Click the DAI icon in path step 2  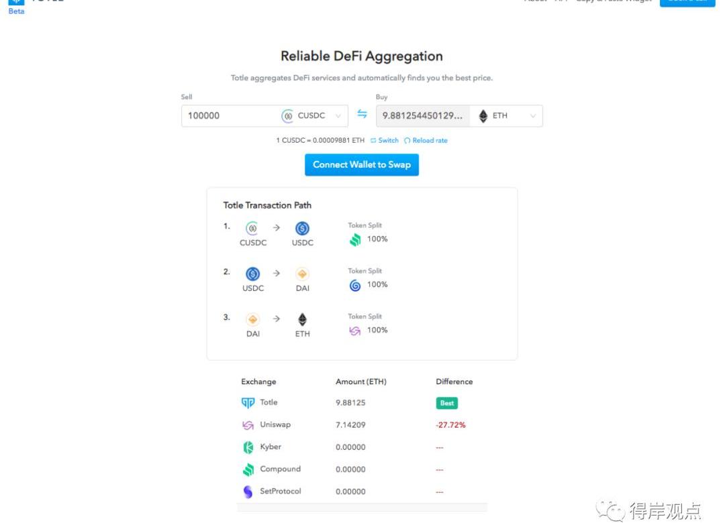302,274
